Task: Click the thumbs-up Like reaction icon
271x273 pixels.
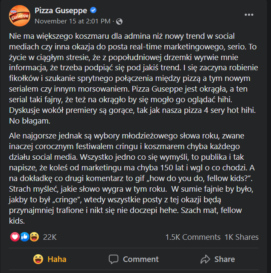Action: tap(25, 237)
